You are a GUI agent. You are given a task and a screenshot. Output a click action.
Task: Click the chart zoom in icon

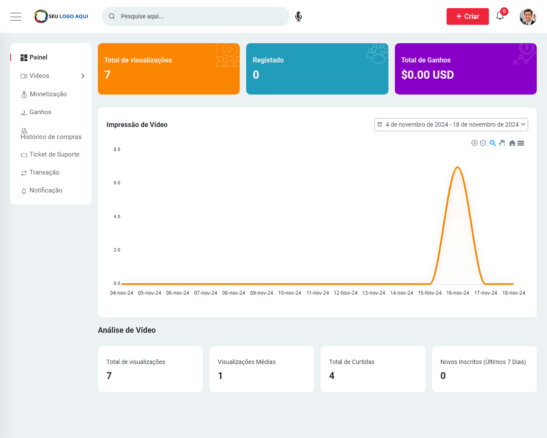[x=474, y=143]
